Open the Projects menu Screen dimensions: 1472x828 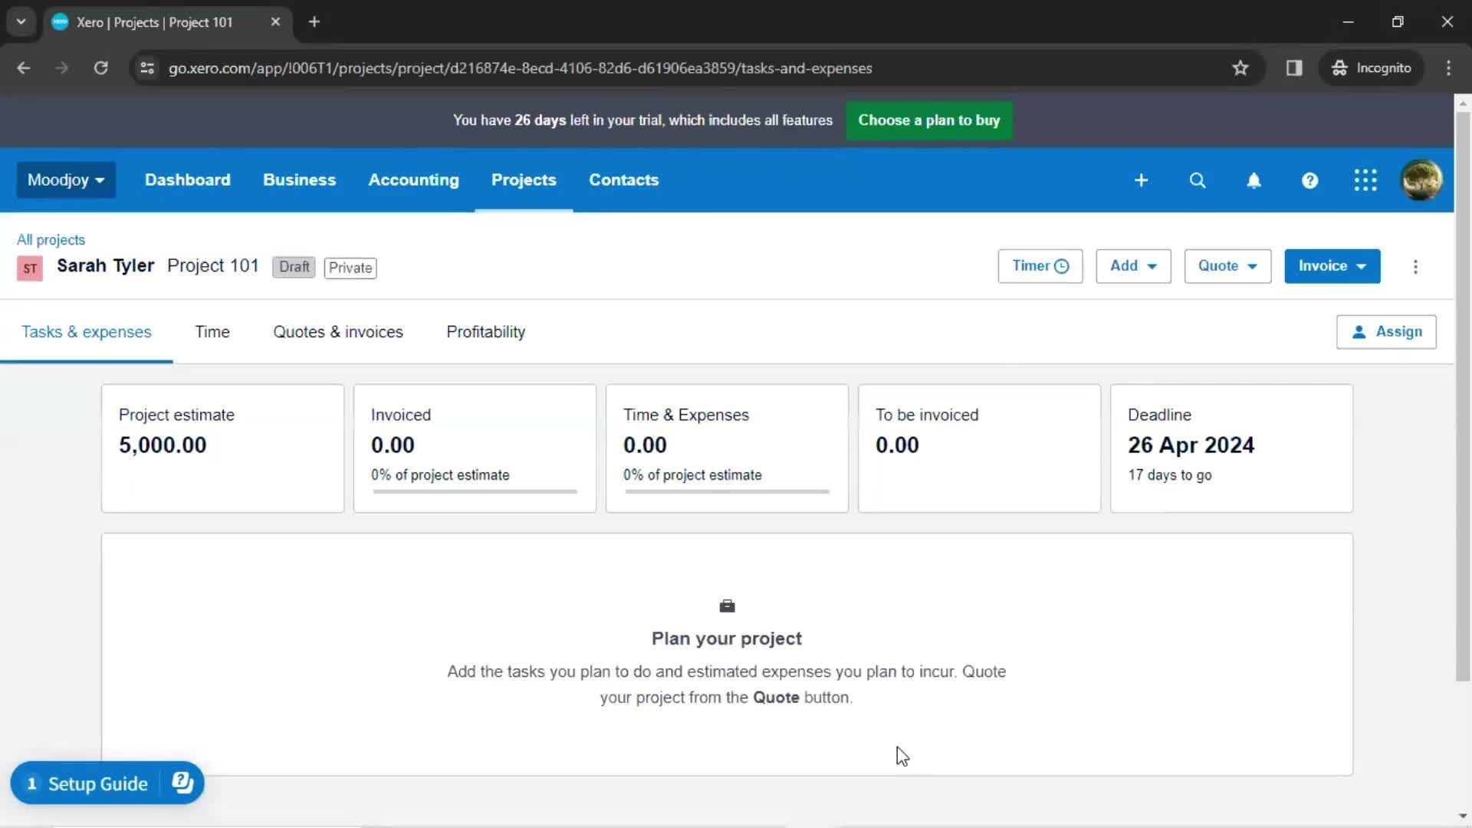[524, 180]
